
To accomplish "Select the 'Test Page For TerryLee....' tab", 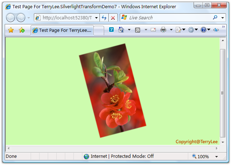I will point(62,30).
